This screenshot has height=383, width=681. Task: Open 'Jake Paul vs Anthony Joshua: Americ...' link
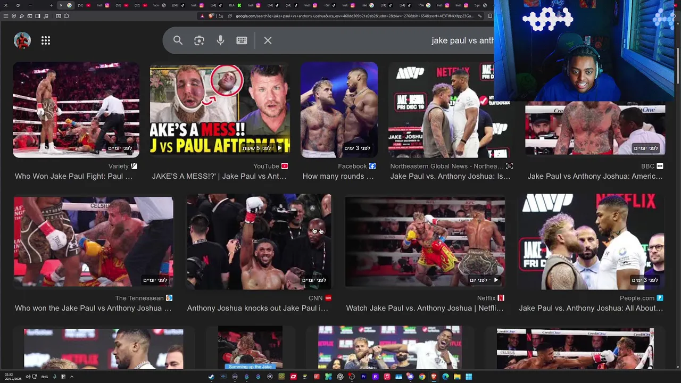tap(595, 176)
